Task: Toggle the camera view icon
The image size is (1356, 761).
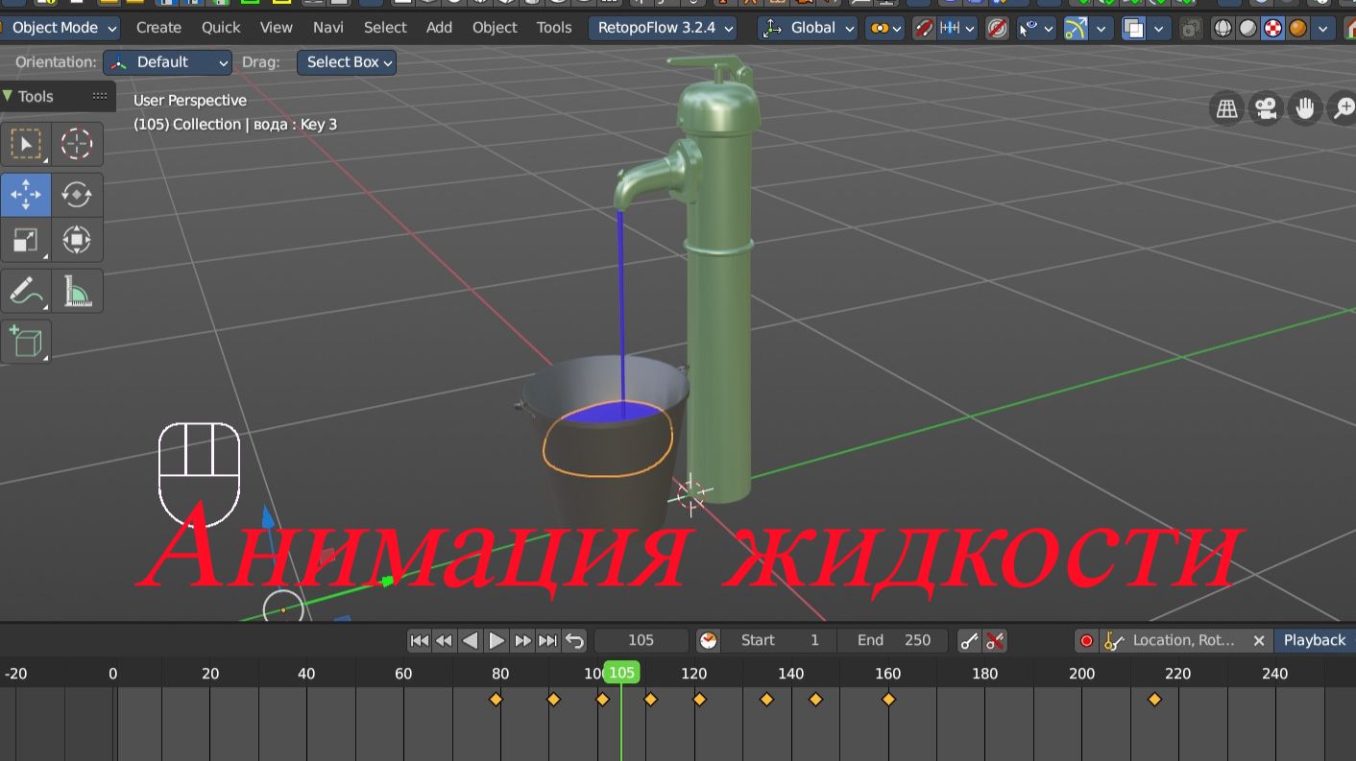Action: click(1266, 109)
